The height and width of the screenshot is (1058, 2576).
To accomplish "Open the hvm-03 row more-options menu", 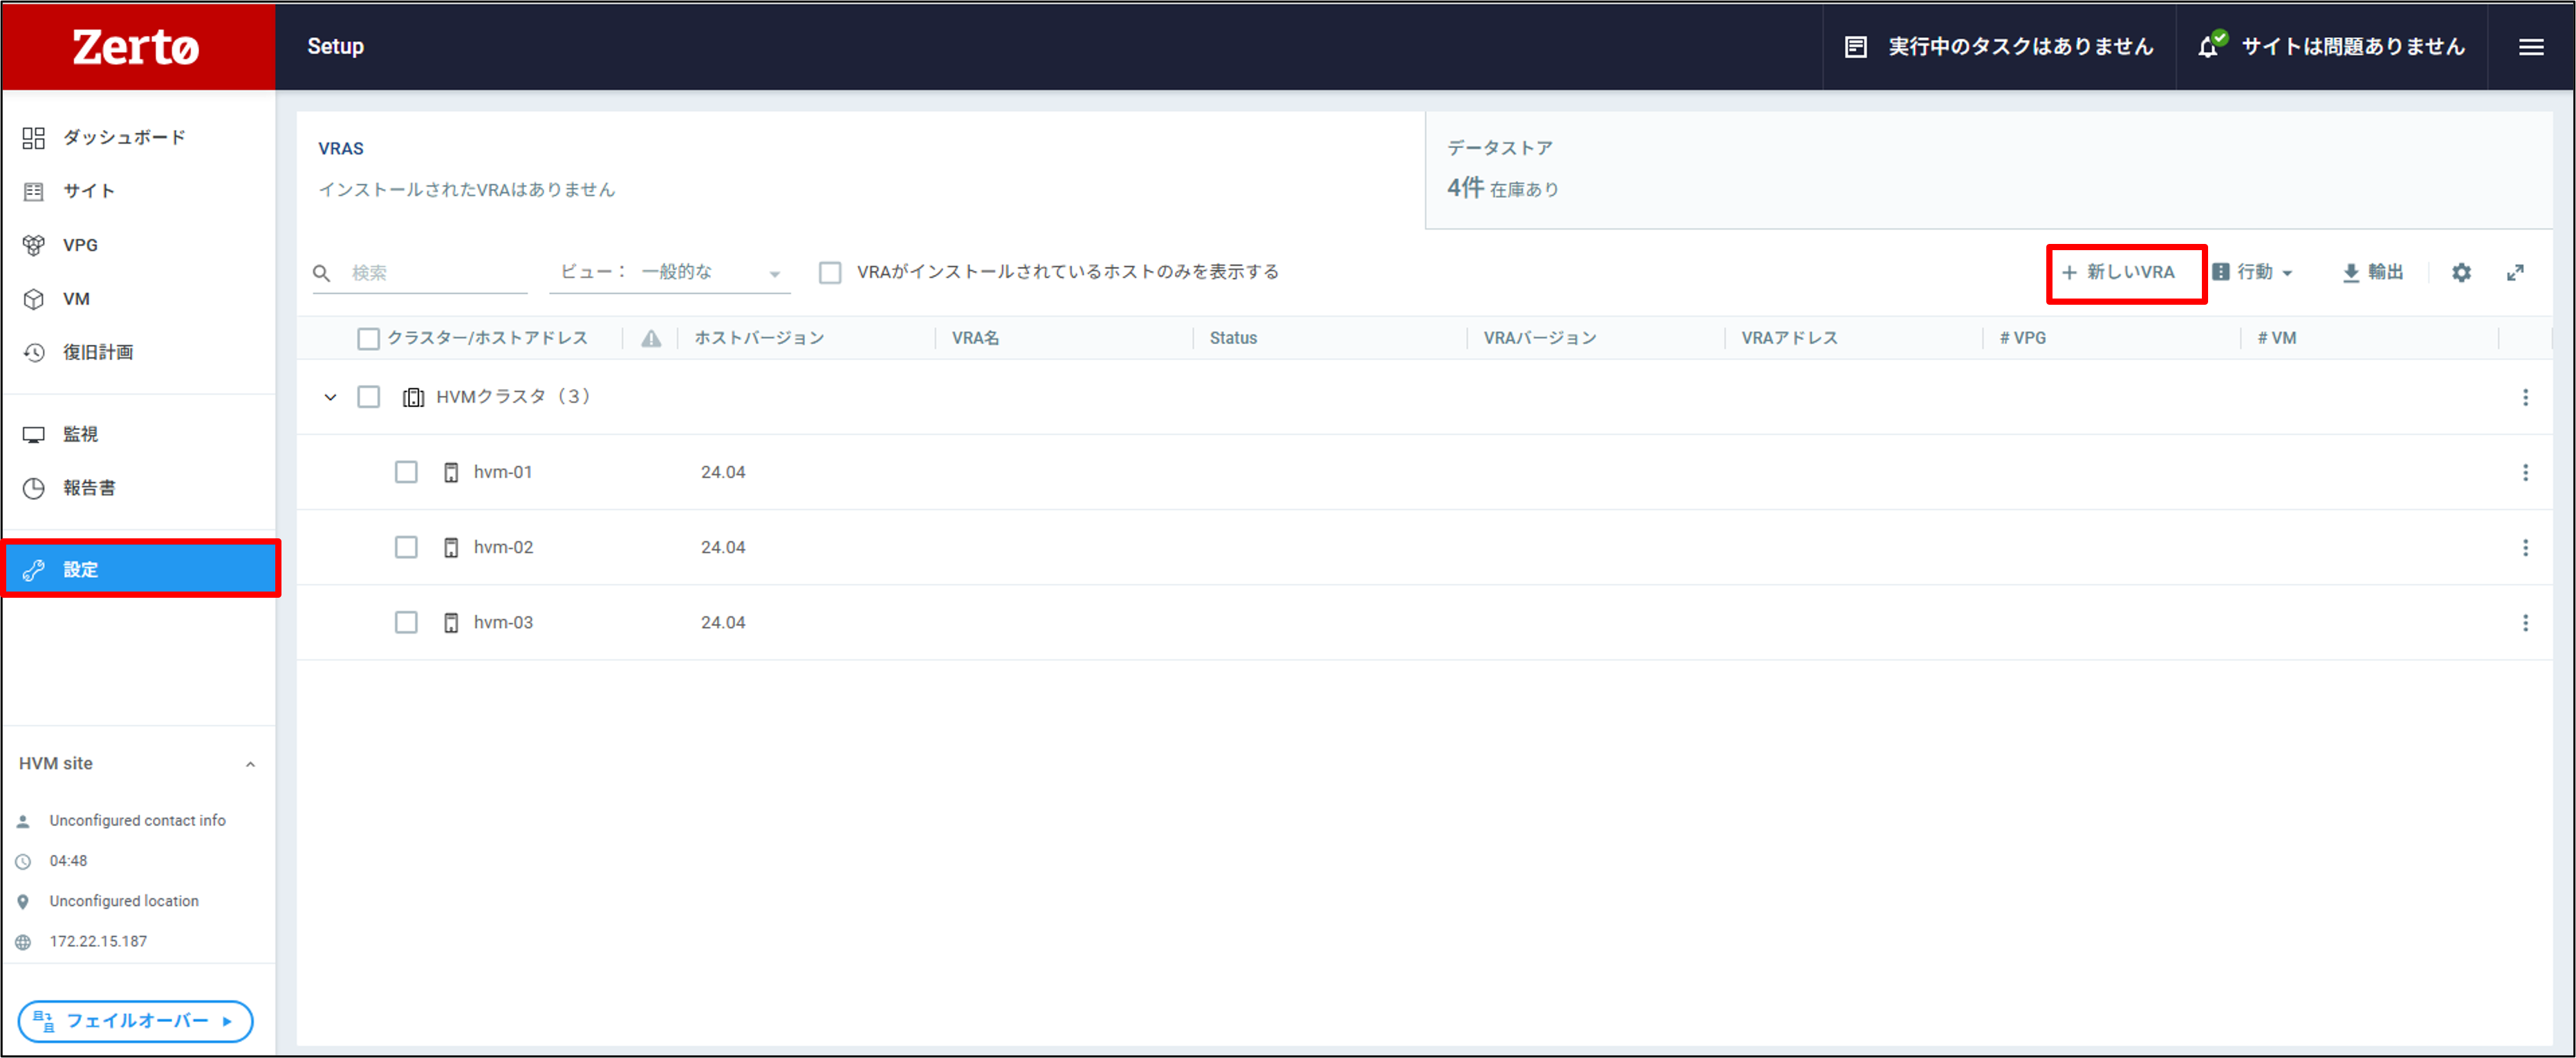I will point(2525,623).
